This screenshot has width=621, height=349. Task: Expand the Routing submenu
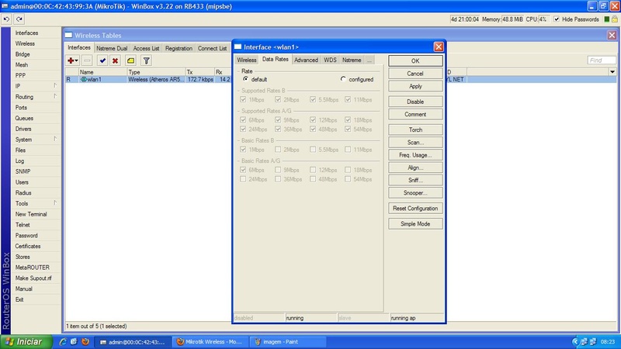tap(55, 96)
